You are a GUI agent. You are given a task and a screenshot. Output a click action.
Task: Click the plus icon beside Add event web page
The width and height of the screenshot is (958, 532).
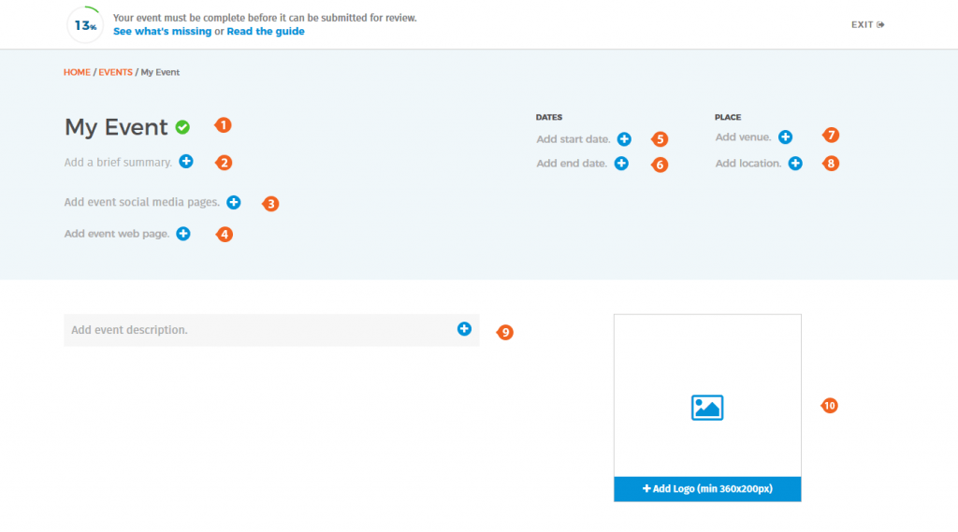[x=183, y=234]
